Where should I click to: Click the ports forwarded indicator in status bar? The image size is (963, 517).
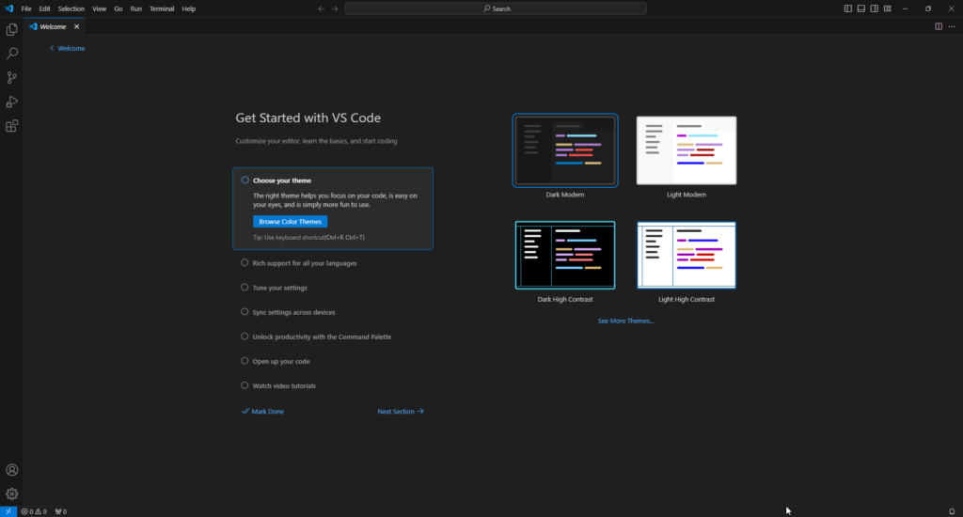tap(61, 511)
